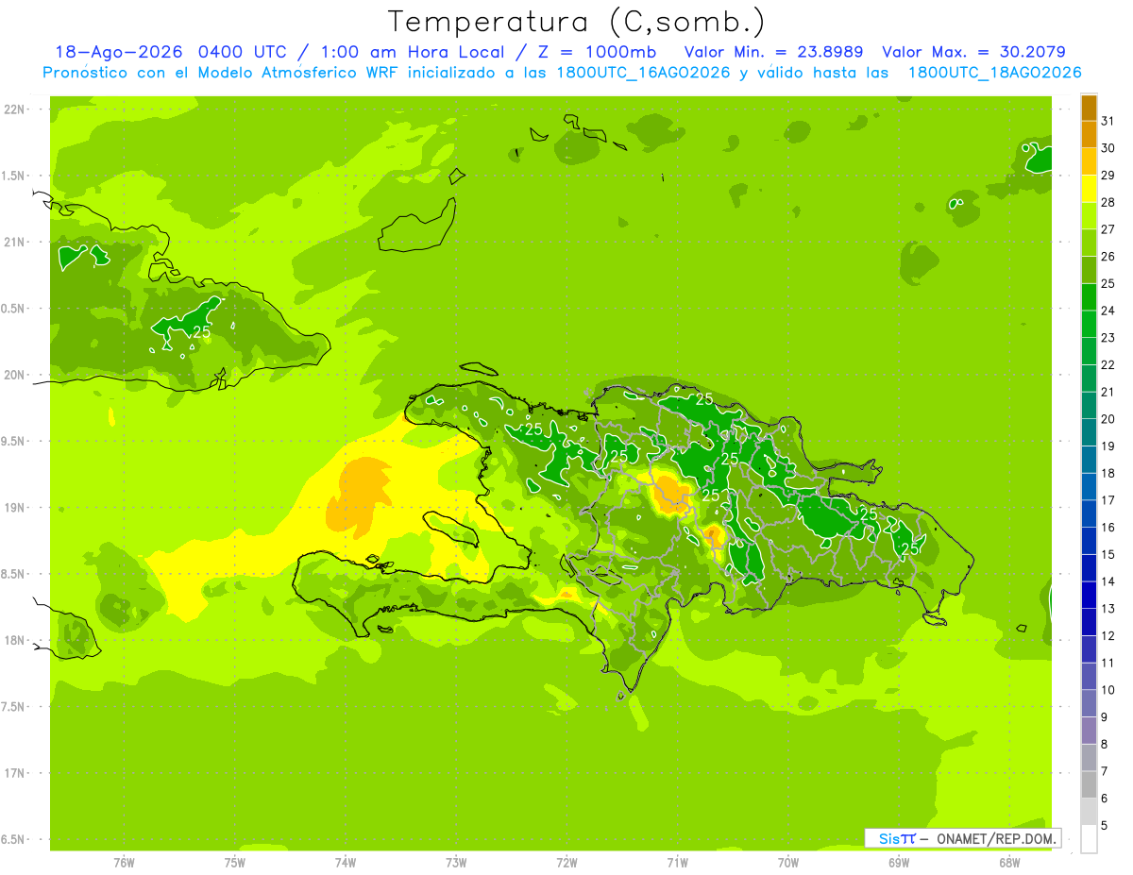Click the 'ONAMET/REP.DOM.' credit label

tap(996, 838)
